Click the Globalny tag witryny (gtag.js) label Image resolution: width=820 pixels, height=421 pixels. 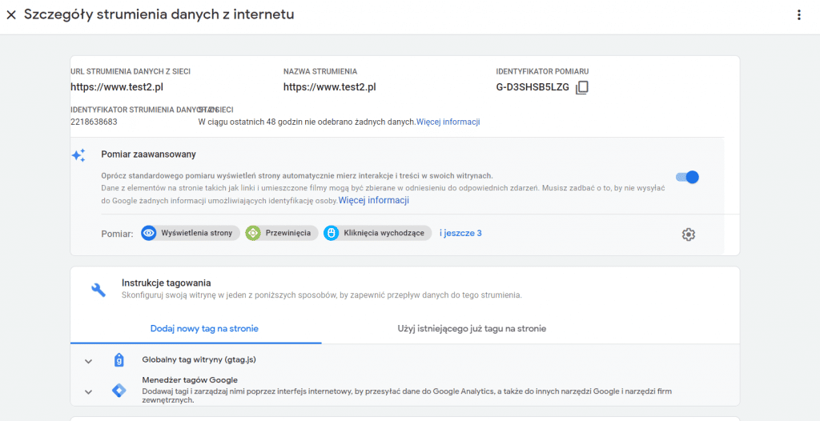[199, 360]
